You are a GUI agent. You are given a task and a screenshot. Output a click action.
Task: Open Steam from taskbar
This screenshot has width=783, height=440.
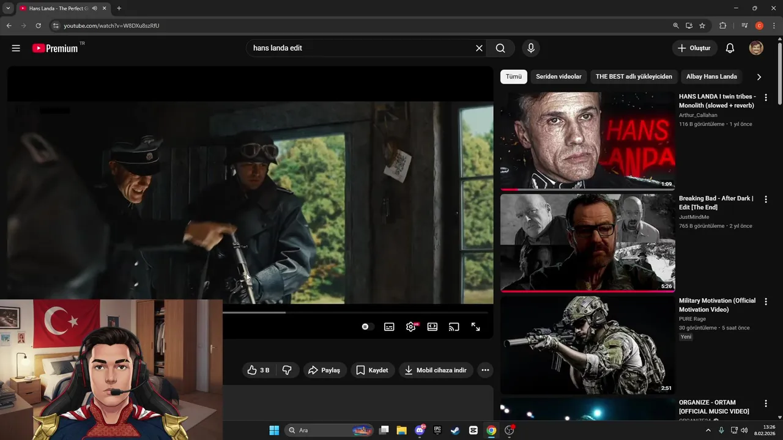click(455, 430)
